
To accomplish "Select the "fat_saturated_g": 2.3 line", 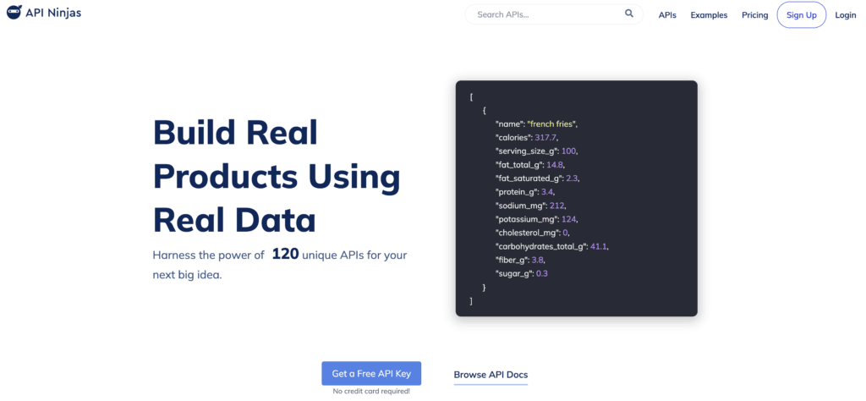I will (x=538, y=179).
